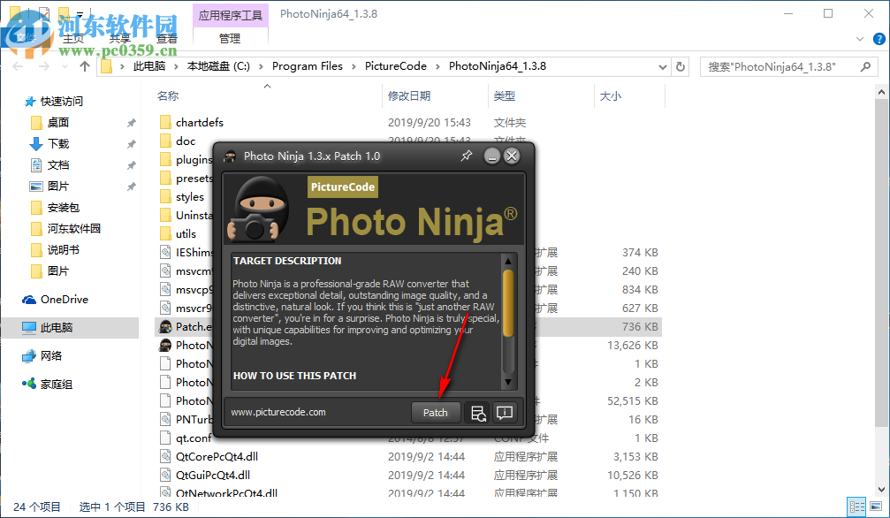Click the info speech-bubble icon in patcher
This screenshot has width=890, height=518.
[x=504, y=412]
